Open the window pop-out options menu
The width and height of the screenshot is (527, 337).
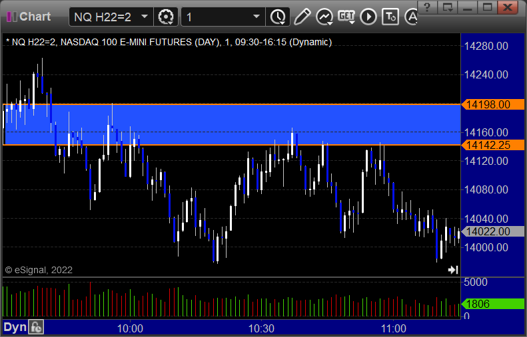click(x=447, y=7)
